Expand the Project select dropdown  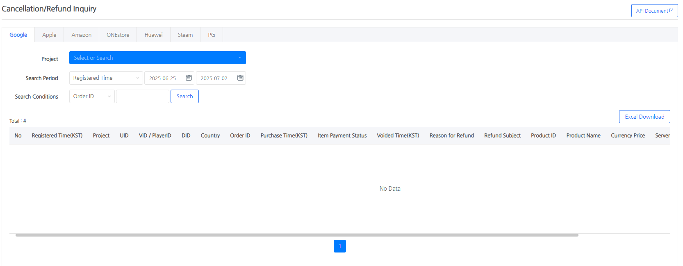(157, 58)
